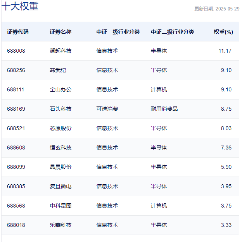Click 信息技术 in the 复旦微电 row
The image size is (242, 242).
107,187
